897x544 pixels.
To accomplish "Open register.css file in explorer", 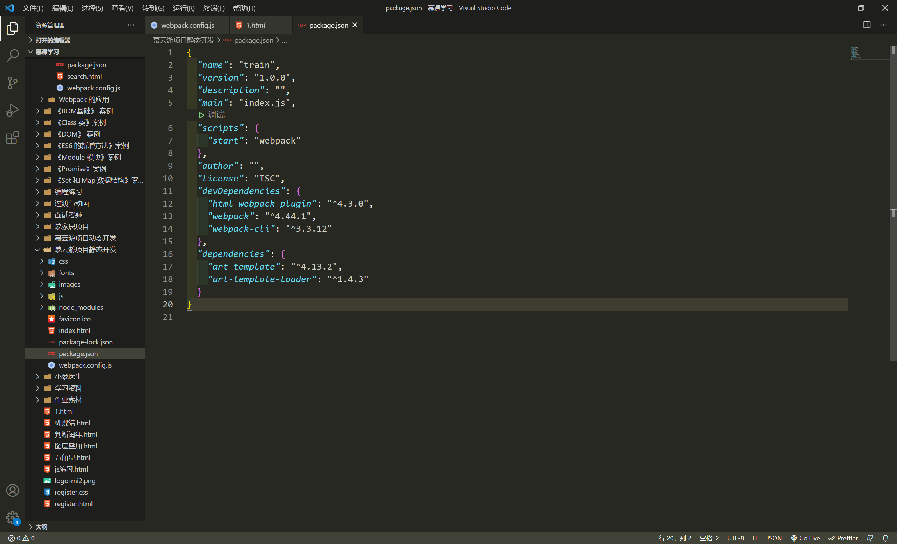I will tap(71, 492).
